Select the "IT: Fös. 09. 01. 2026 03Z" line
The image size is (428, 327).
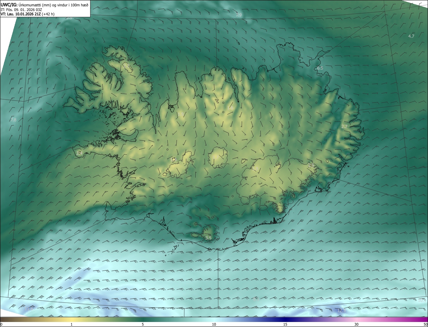[x=21, y=9]
